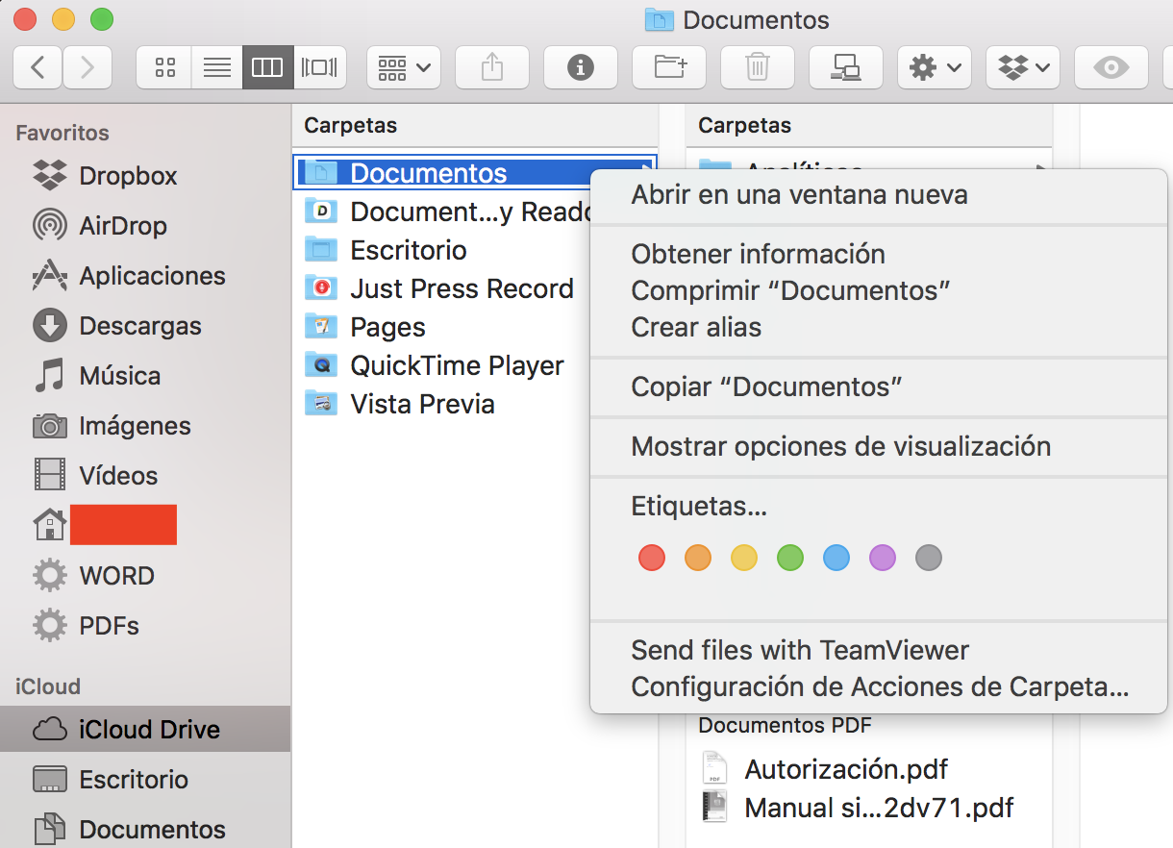1173x848 pixels.
Task: Open the gear action menu dropdown
Action: click(x=935, y=66)
